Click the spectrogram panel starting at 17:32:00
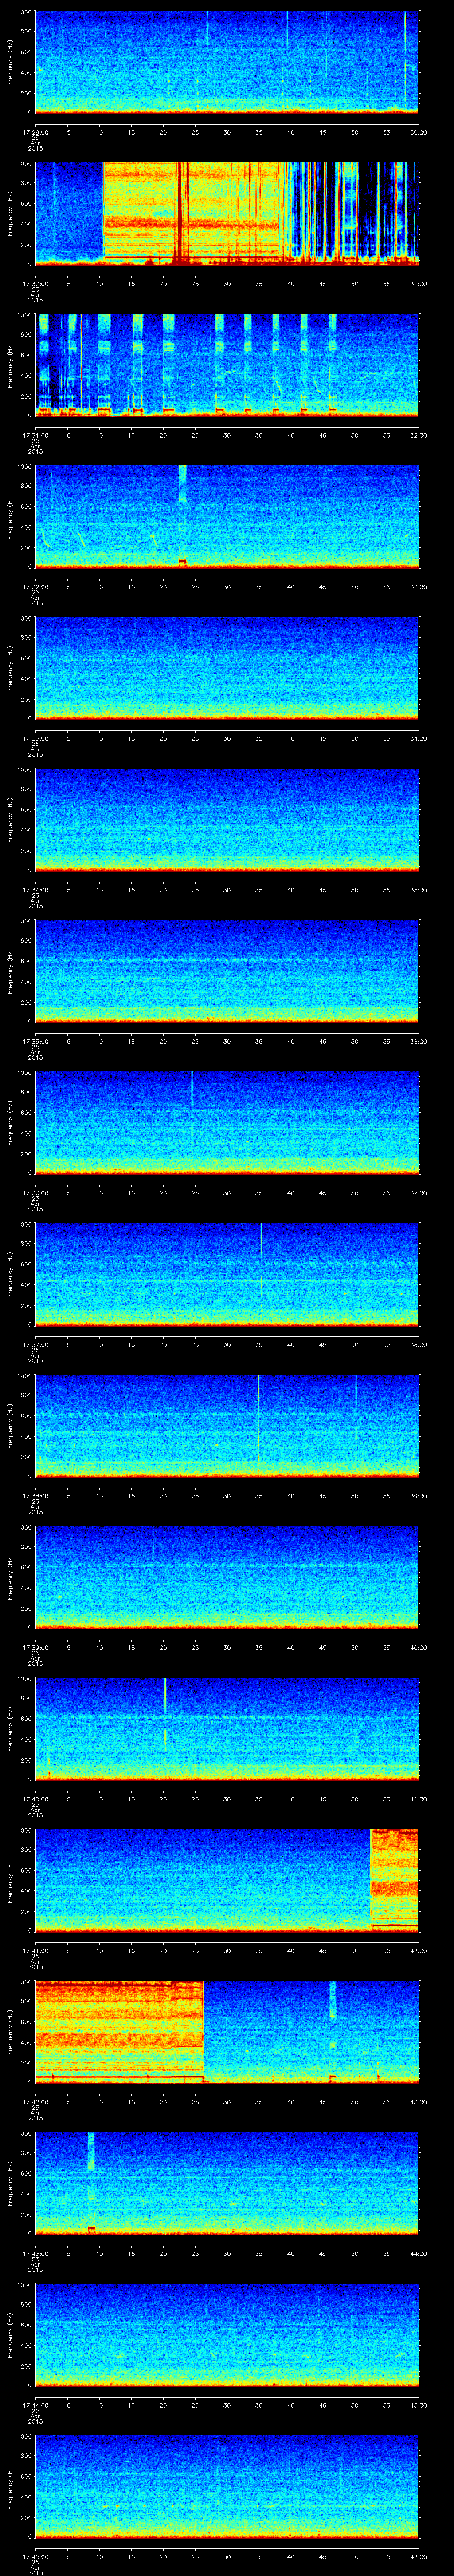 (227, 517)
